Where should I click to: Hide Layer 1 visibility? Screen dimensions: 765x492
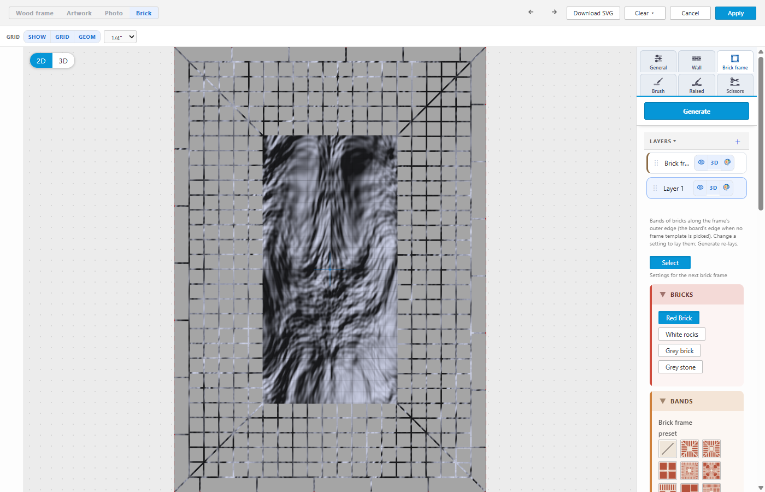coord(700,188)
